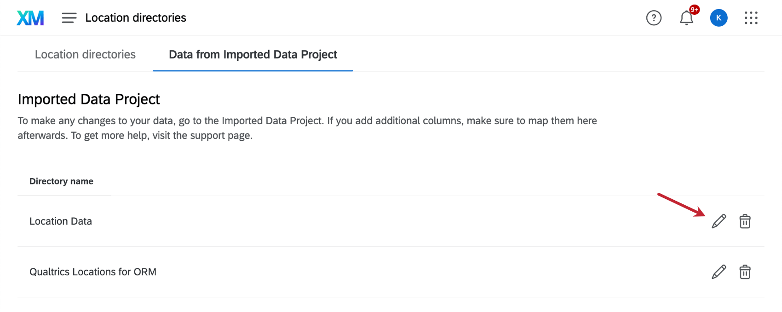Open the hamburger navigation menu
782x312 pixels.
pyautogui.click(x=69, y=17)
